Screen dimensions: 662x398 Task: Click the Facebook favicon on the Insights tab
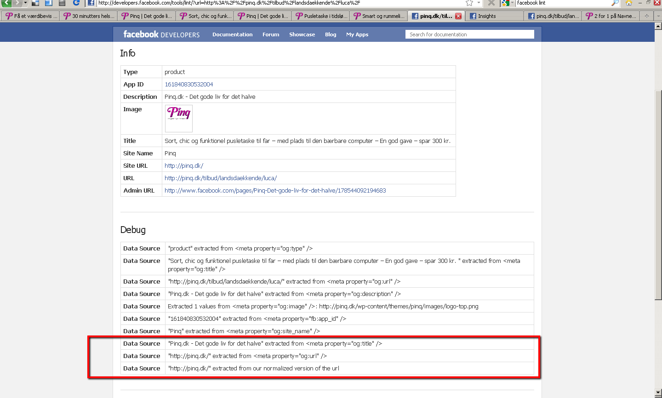[473, 16]
